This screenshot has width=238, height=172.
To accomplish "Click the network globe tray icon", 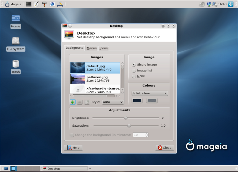I will (x=209, y=4).
